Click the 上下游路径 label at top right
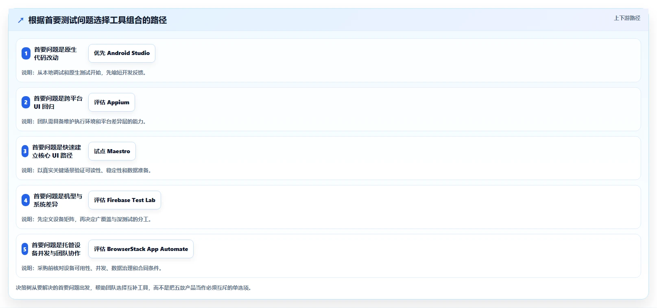Image resolution: width=657 pixels, height=308 pixels. pos(627,18)
